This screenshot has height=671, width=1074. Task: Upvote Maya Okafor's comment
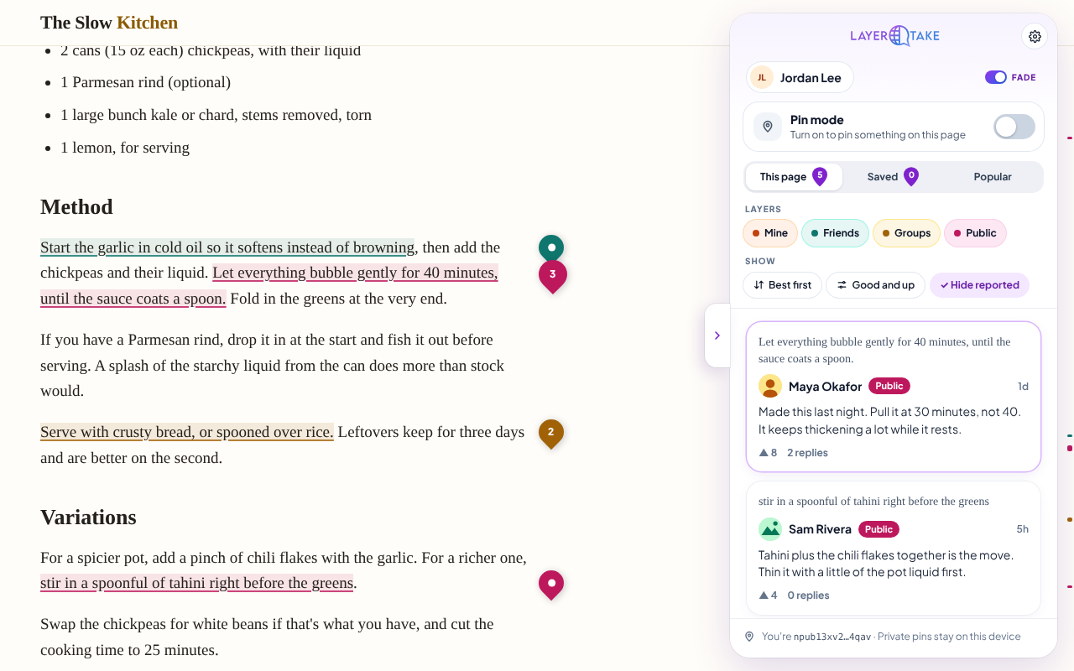768,452
